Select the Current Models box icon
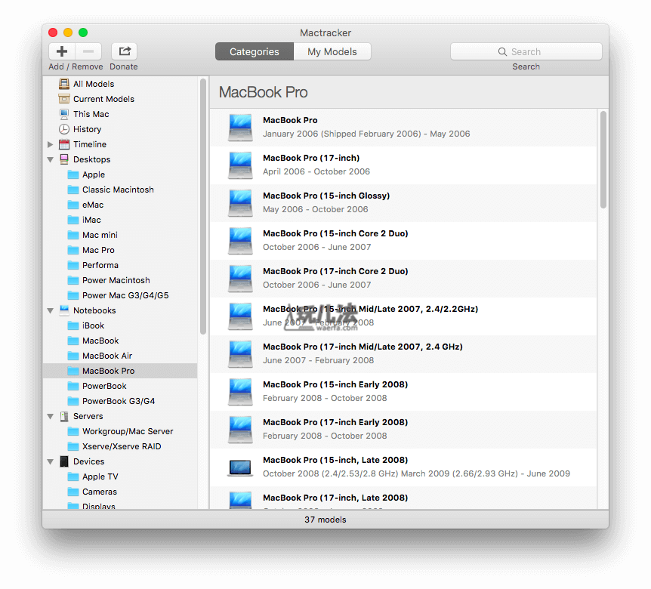The width and height of the screenshot is (651, 589). (x=64, y=99)
